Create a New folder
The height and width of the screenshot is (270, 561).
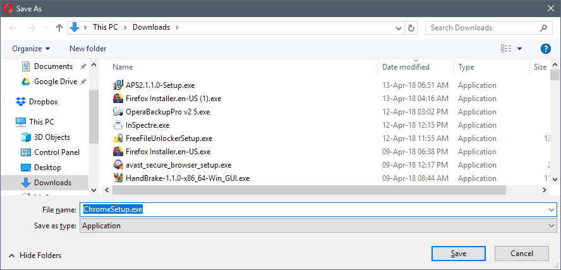click(x=88, y=48)
